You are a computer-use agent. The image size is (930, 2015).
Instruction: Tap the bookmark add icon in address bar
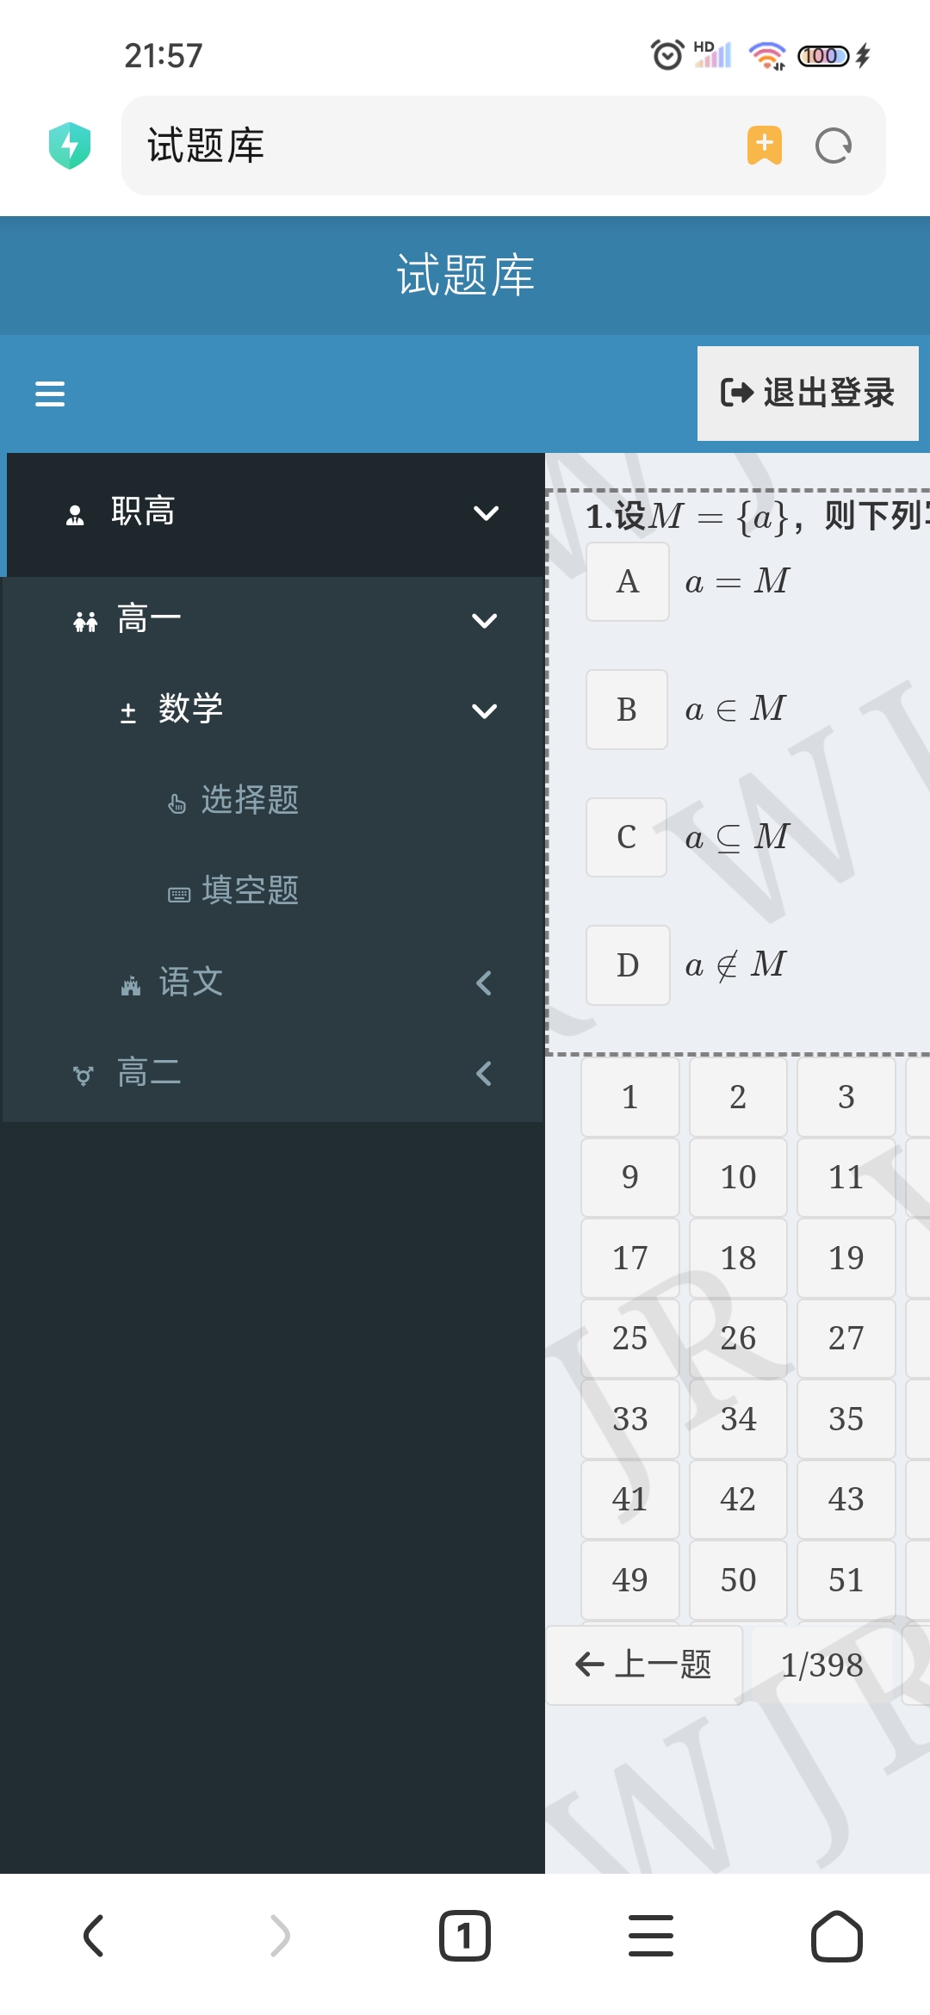(764, 146)
